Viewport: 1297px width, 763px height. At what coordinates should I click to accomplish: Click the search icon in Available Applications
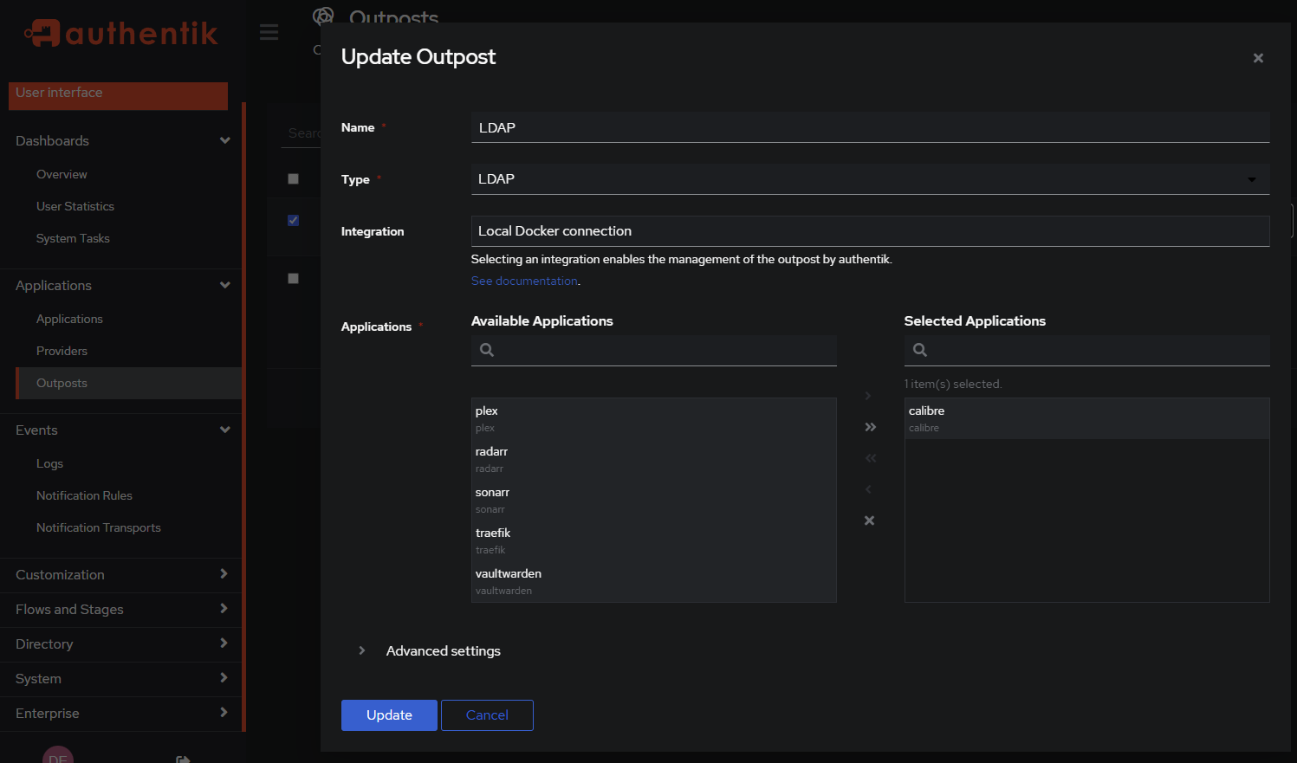[x=487, y=350]
